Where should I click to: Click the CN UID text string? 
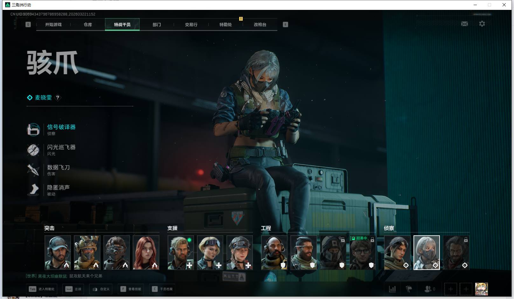(53, 14)
